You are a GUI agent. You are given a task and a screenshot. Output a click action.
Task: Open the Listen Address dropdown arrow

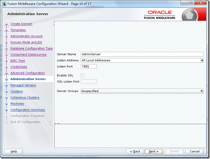tap(202, 60)
